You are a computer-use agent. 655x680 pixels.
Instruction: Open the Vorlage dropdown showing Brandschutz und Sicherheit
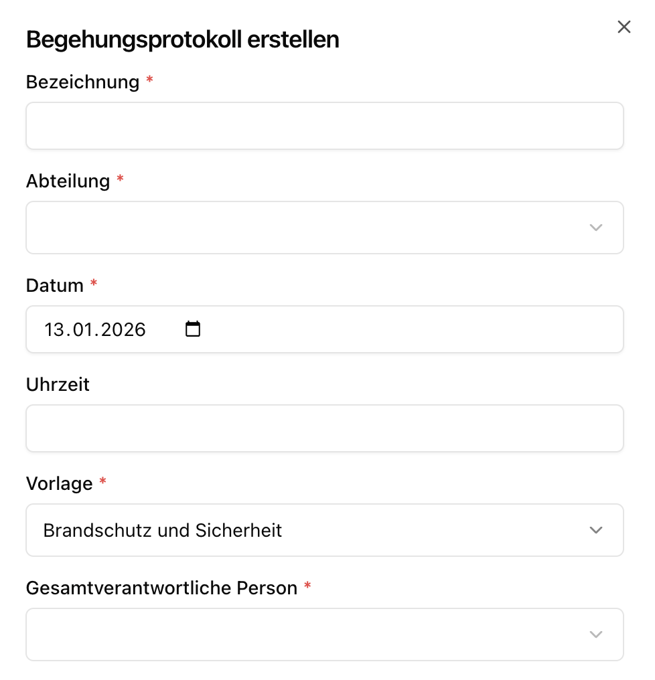coord(325,530)
